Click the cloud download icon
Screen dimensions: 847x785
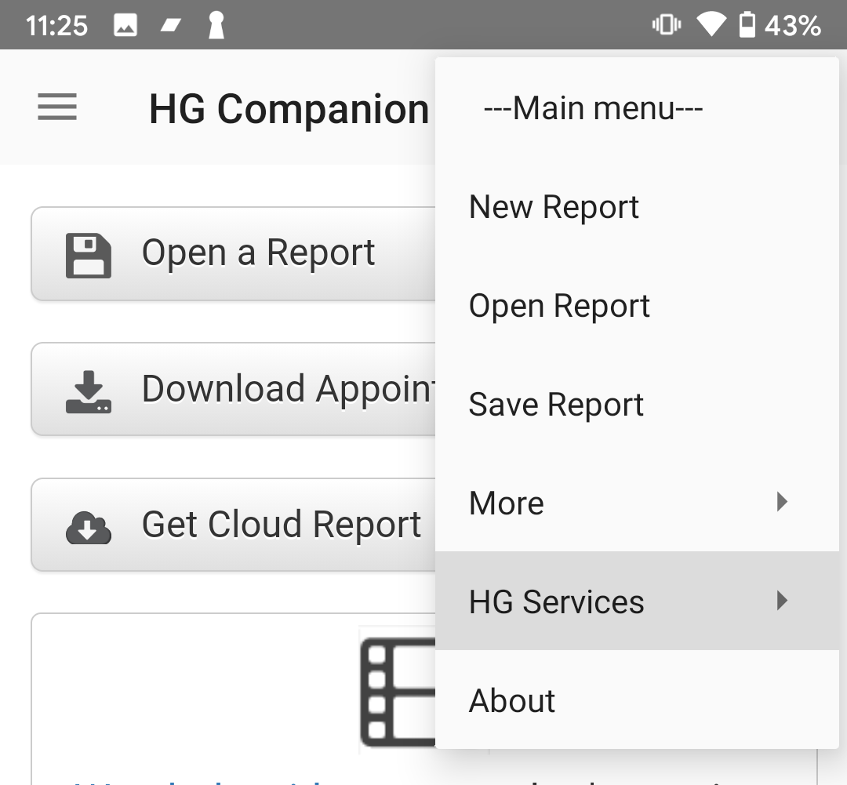(88, 527)
